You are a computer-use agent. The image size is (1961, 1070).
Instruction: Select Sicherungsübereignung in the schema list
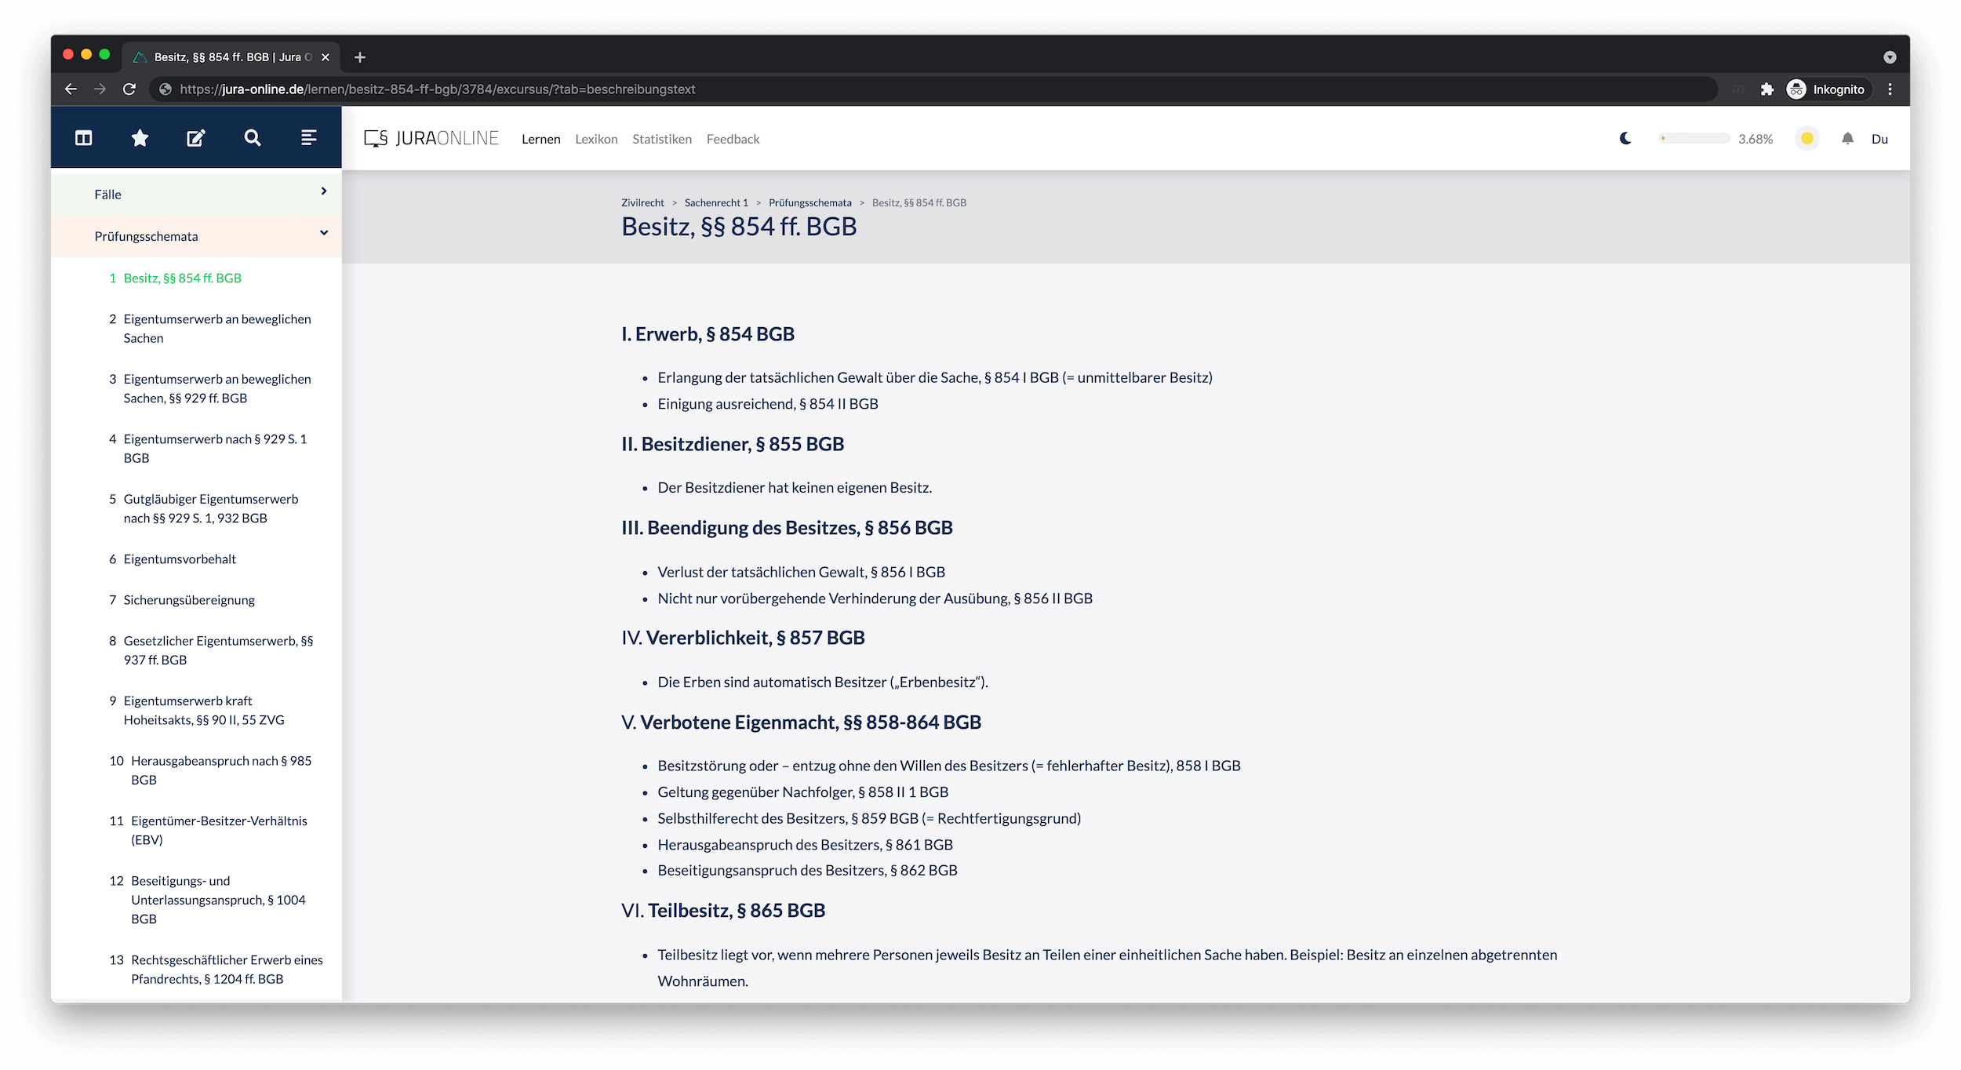pos(188,599)
